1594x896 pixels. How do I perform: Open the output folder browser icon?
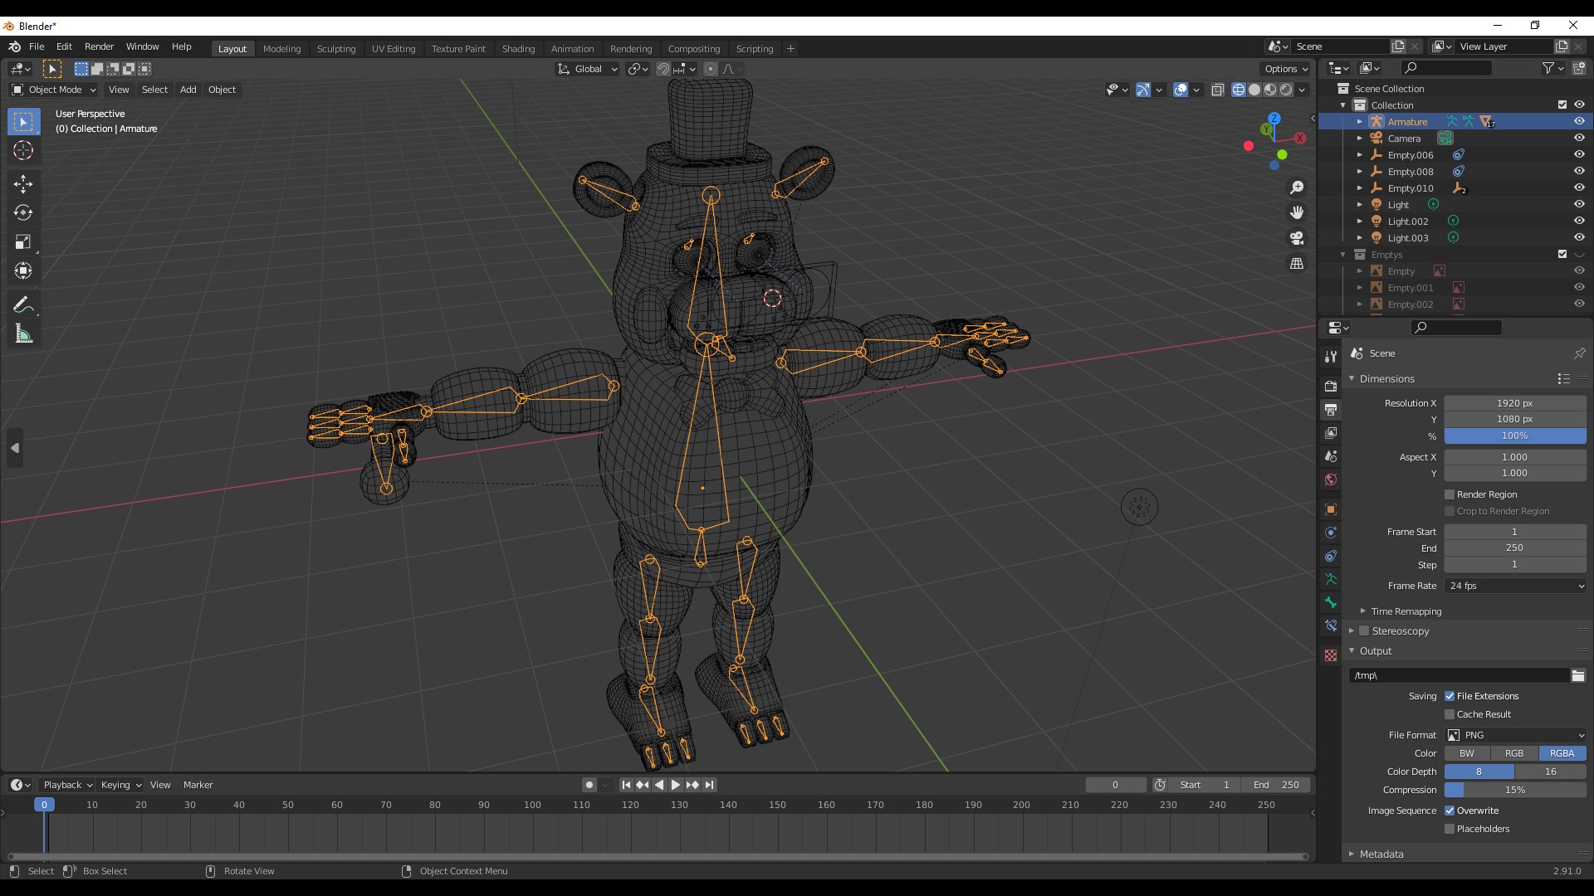coord(1578,675)
